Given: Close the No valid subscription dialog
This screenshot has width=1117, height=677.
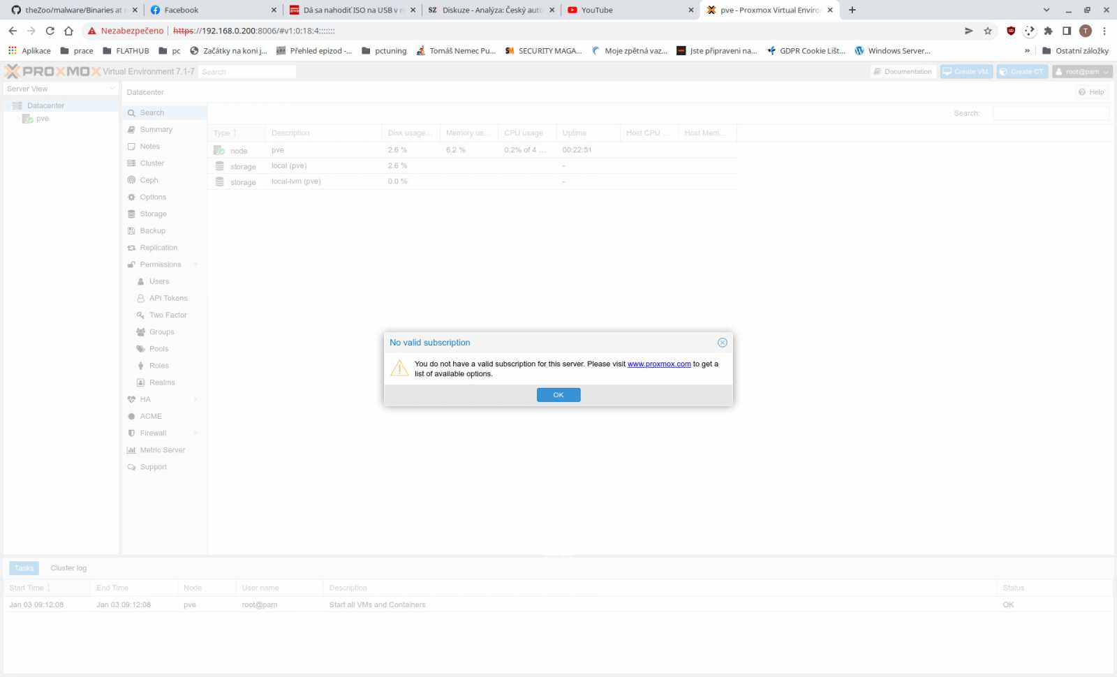Looking at the screenshot, I should [x=723, y=343].
